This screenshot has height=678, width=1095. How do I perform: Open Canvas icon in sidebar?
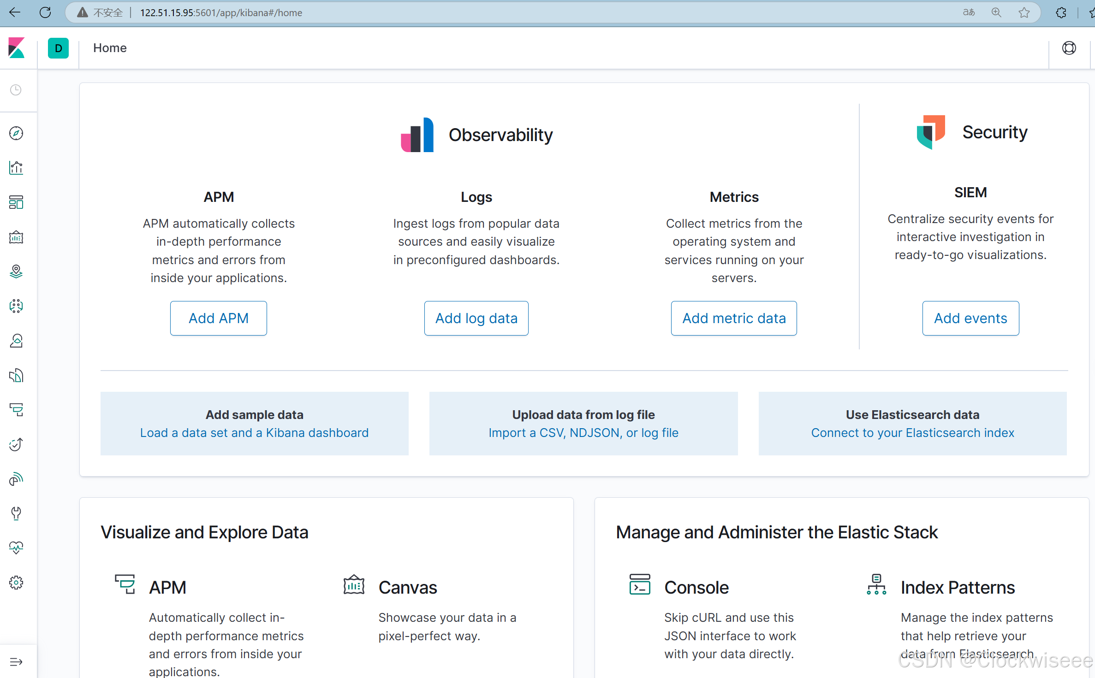16,237
